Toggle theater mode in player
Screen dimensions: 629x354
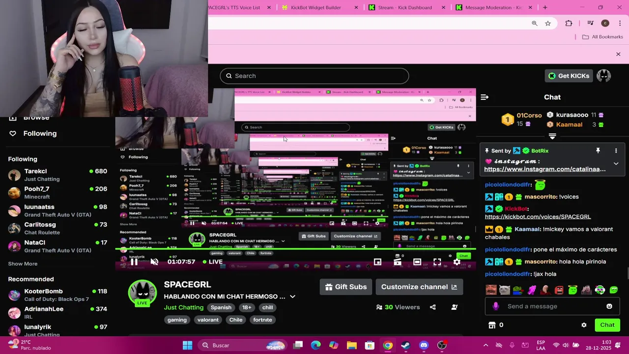[417, 262]
